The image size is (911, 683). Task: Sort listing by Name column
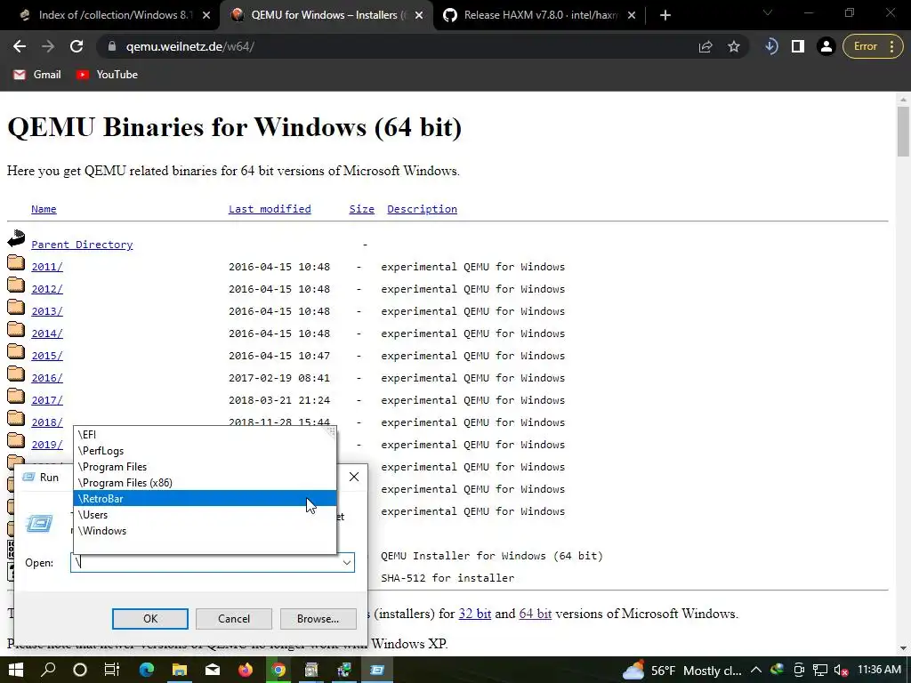coord(44,209)
